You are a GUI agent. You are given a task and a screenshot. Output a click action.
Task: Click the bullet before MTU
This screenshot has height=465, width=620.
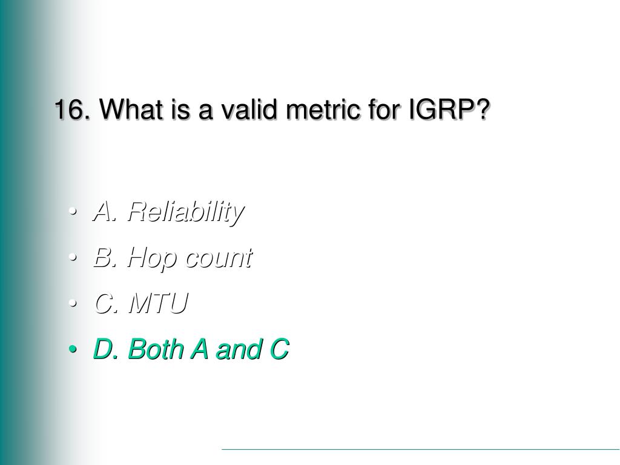(x=73, y=304)
